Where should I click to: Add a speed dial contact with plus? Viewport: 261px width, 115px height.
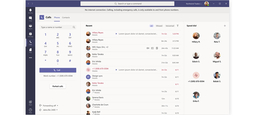(x=225, y=26)
